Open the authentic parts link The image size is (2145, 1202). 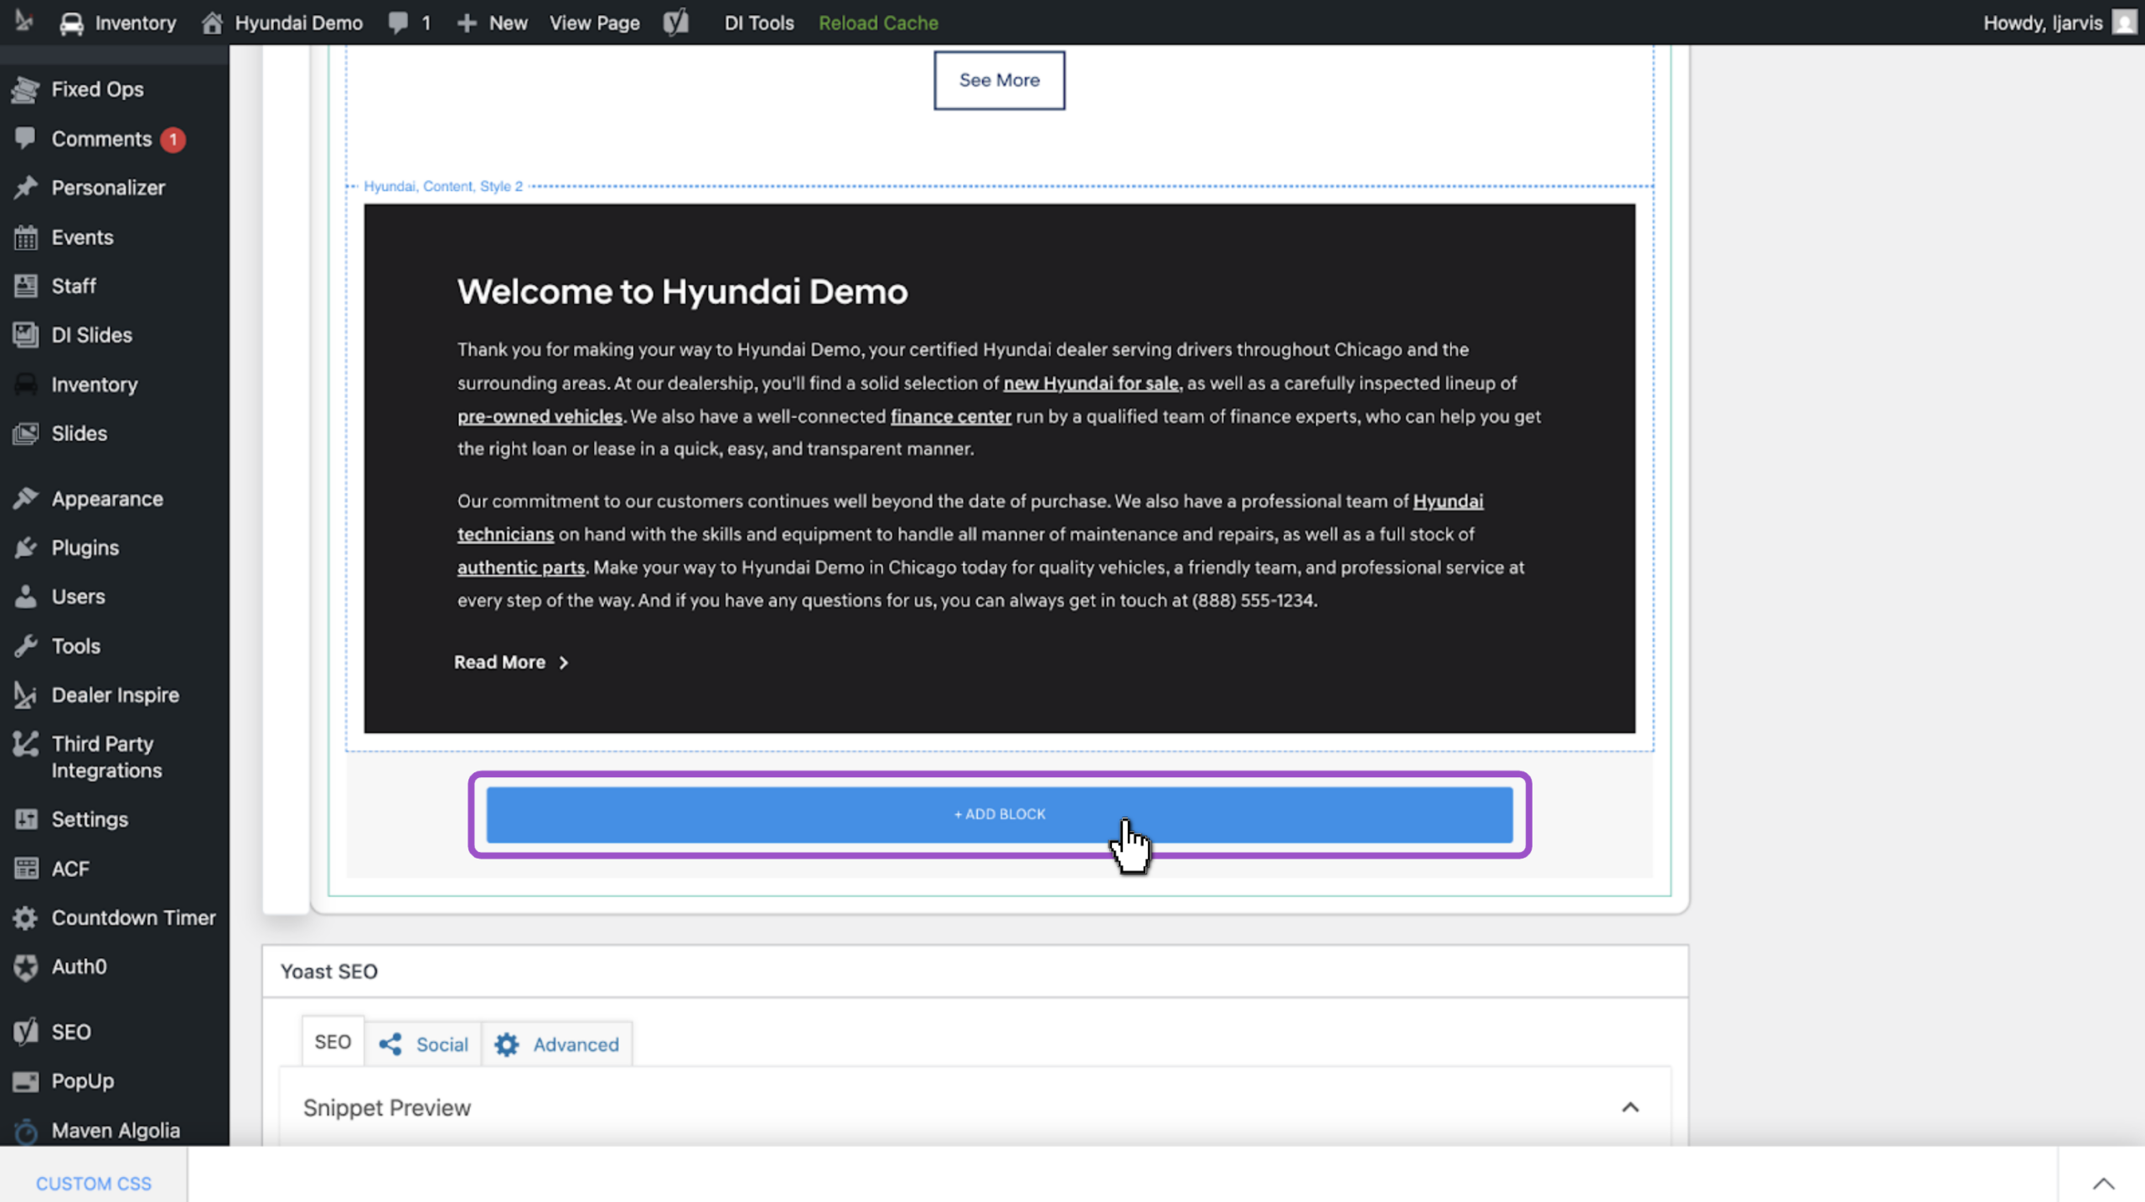click(521, 567)
